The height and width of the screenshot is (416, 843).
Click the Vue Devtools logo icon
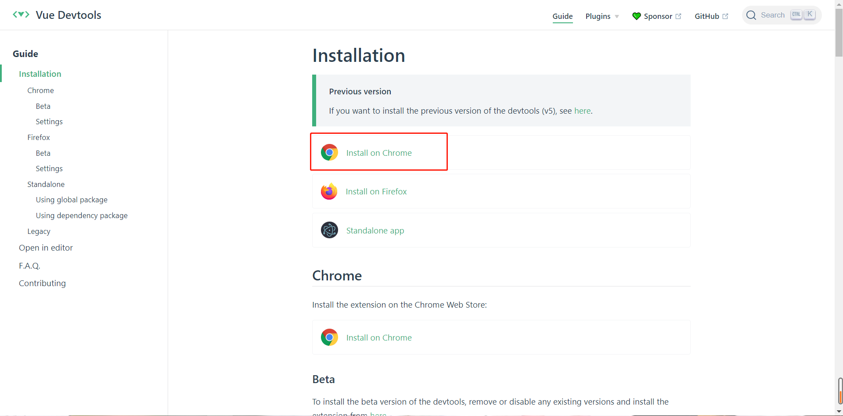pos(21,14)
